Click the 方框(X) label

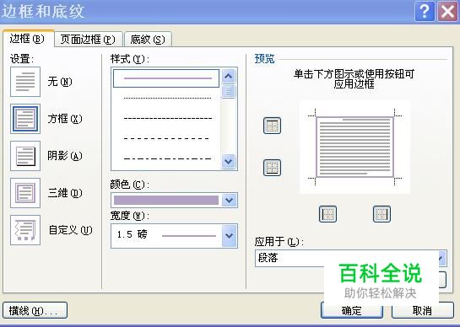tap(65, 119)
